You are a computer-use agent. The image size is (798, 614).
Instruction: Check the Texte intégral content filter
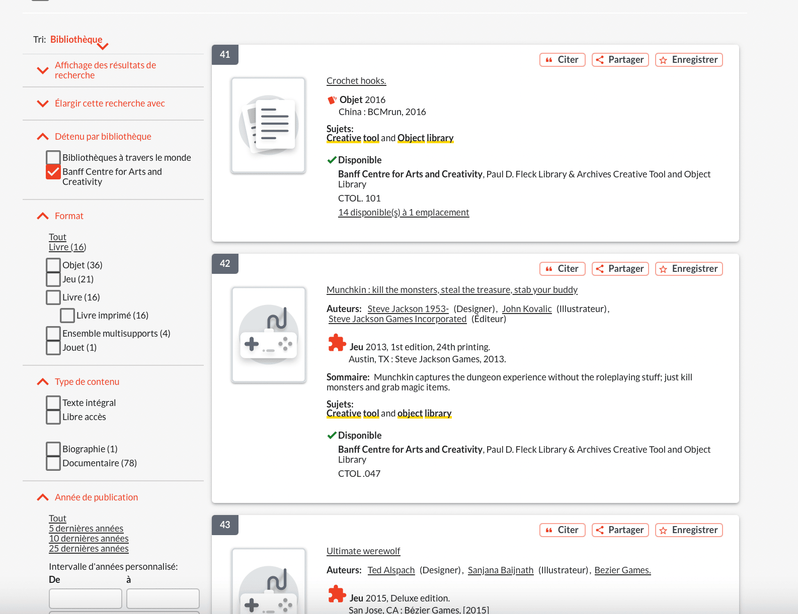[x=53, y=403]
